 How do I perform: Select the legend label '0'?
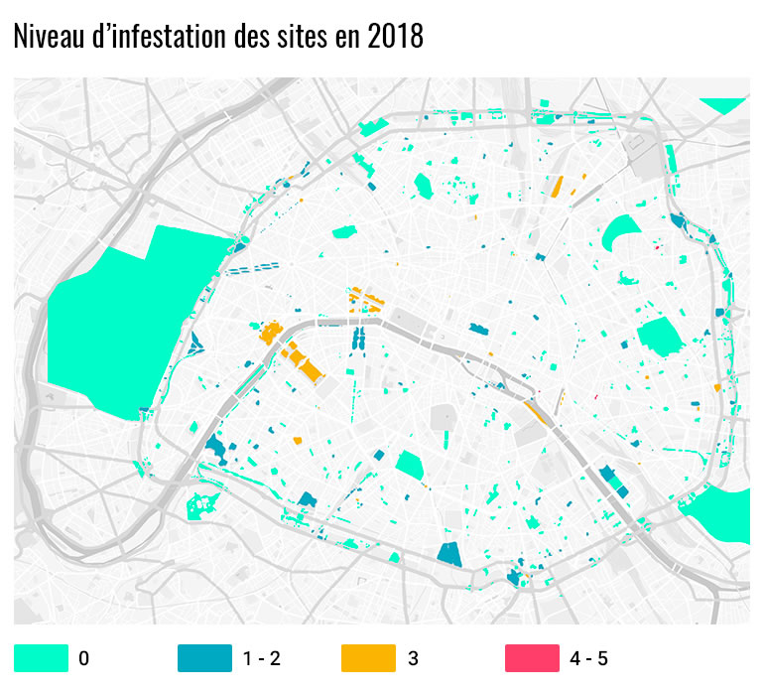click(x=83, y=658)
